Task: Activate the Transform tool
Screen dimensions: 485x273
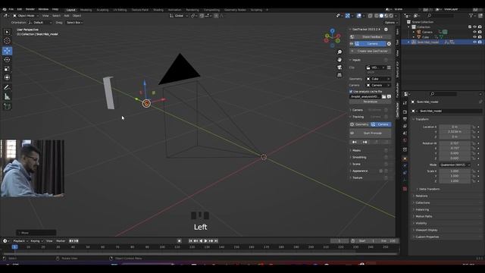Action: click(x=7, y=77)
